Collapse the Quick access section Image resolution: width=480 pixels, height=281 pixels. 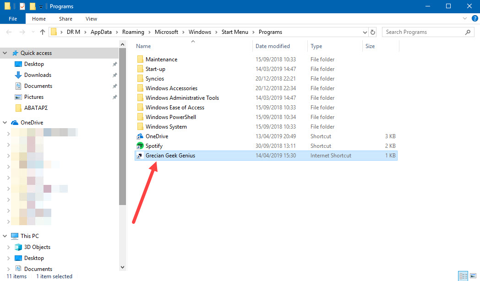tap(5, 53)
